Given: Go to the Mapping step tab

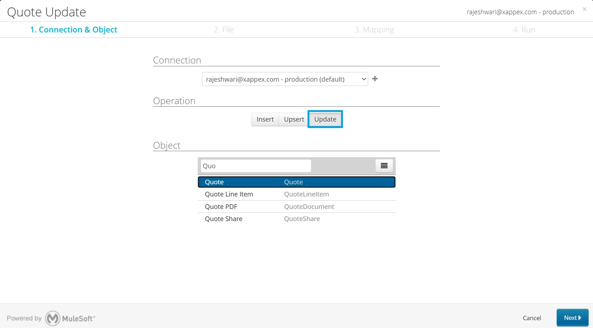Looking at the screenshot, I should coord(374,30).
